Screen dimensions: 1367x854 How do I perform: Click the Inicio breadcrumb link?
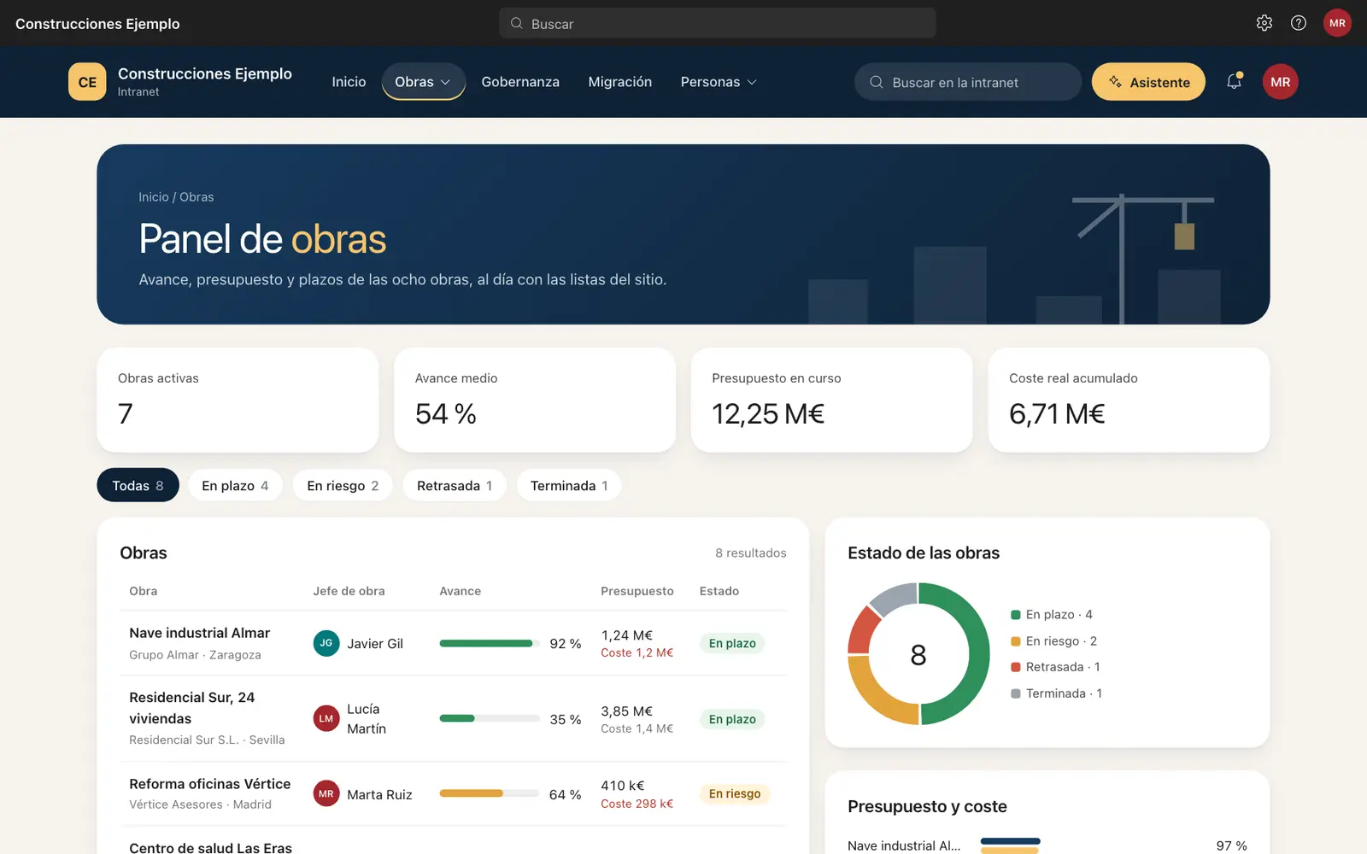(x=154, y=197)
